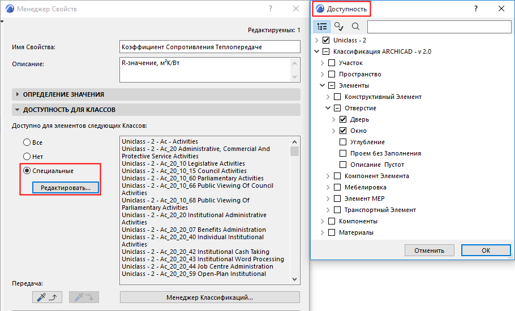This screenshot has height=311, width=515.
Task: Expand the Компоненты tree node
Action: pos(322,221)
